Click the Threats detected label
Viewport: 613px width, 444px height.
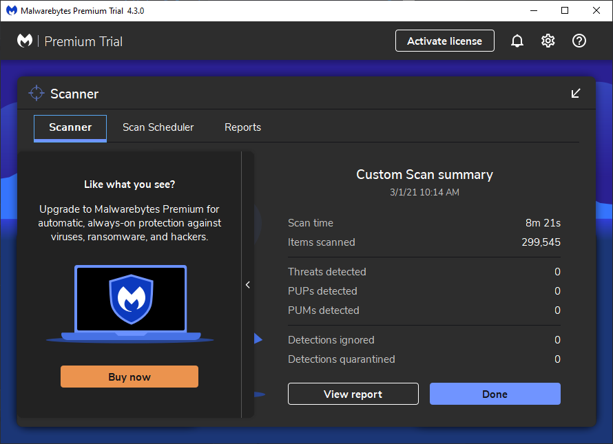click(327, 272)
